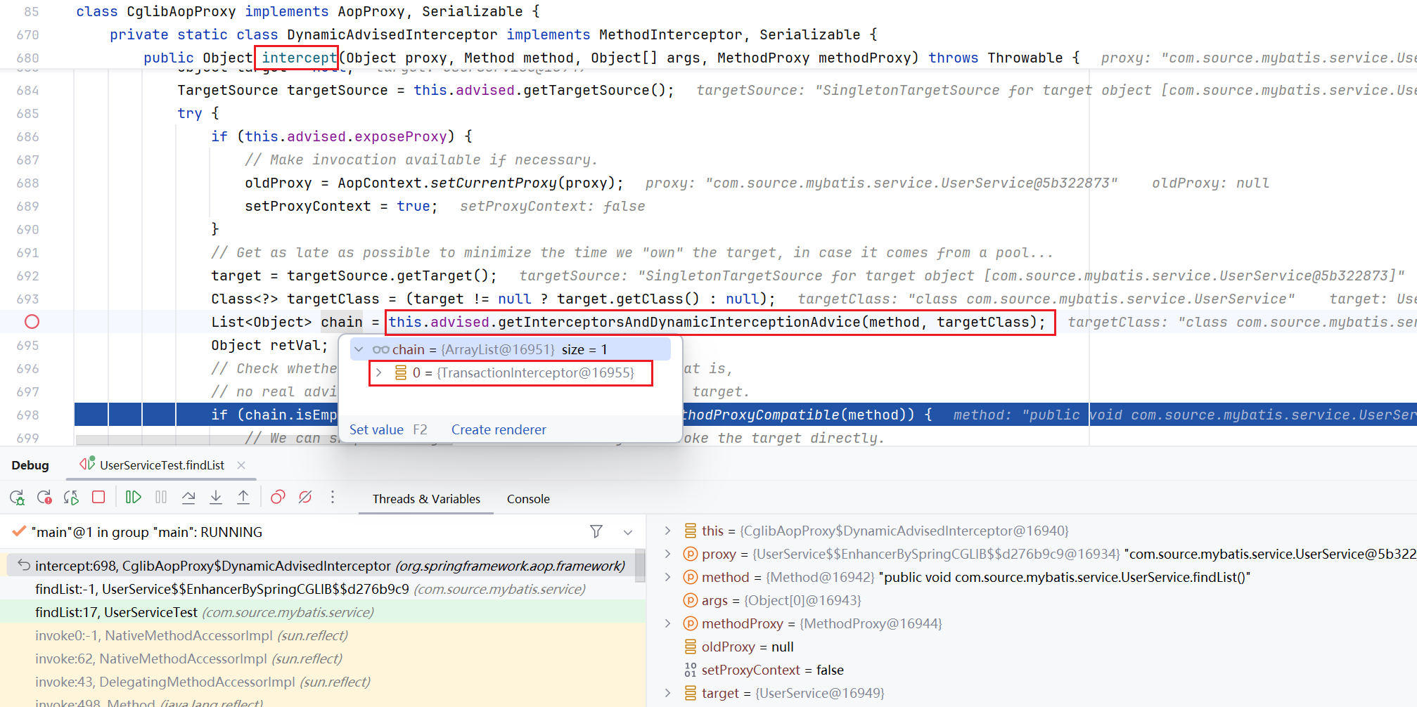Screen dimensions: 1417x707
Task: Click the parameter icon beside proxy variable
Action: (691, 554)
